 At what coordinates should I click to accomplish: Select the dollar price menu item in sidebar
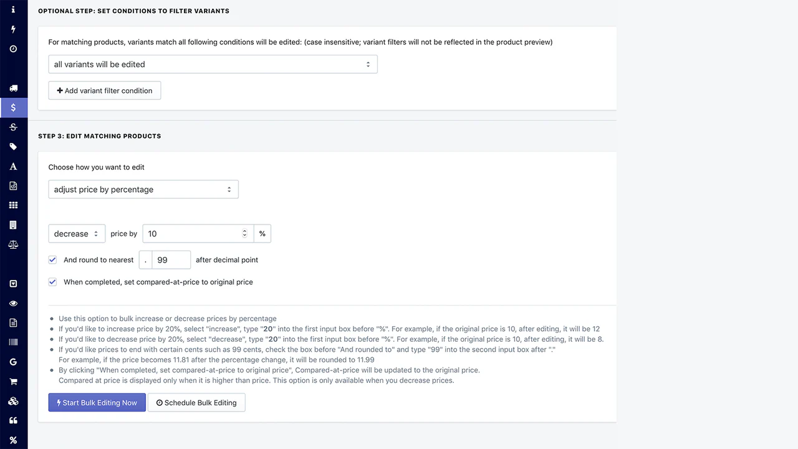(13, 107)
